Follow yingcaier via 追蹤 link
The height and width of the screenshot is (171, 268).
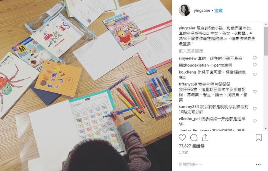(x=219, y=11)
